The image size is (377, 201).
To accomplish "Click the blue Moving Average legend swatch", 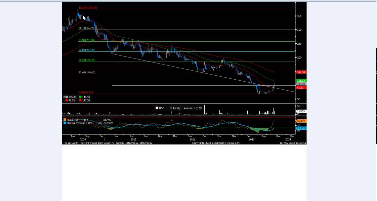I will [x=65, y=123].
